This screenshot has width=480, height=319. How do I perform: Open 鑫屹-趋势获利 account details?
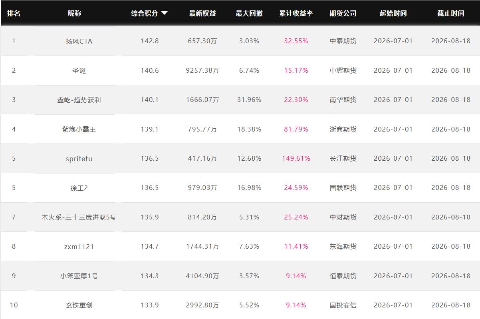coord(79,100)
